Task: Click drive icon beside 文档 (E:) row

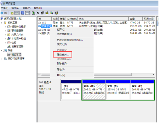Action: [39, 30]
